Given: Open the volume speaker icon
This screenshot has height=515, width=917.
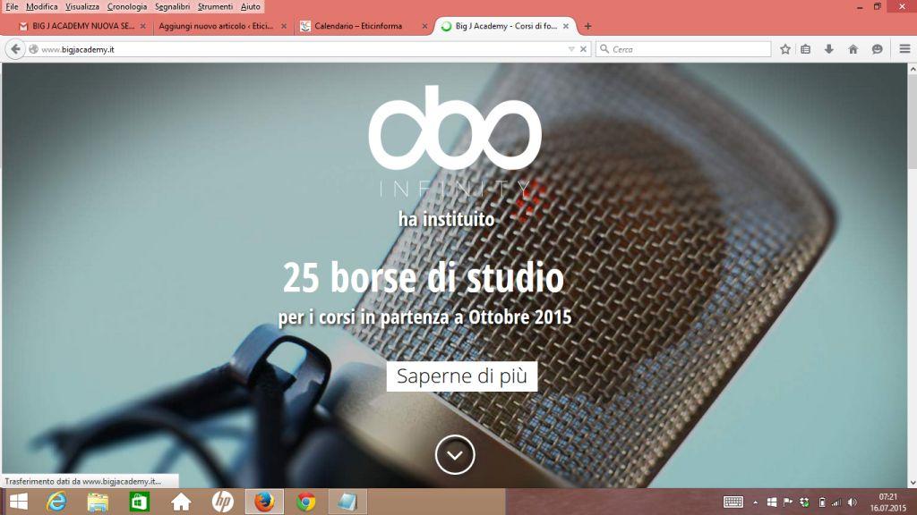Looking at the screenshot, I should pyautogui.click(x=853, y=502).
